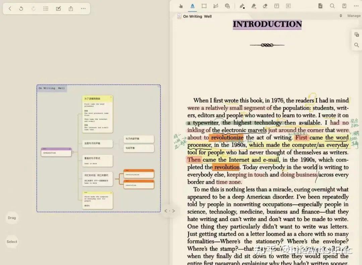Click the On Writing Well mindmap group label
The image size is (362, 265).
point(52,88)
